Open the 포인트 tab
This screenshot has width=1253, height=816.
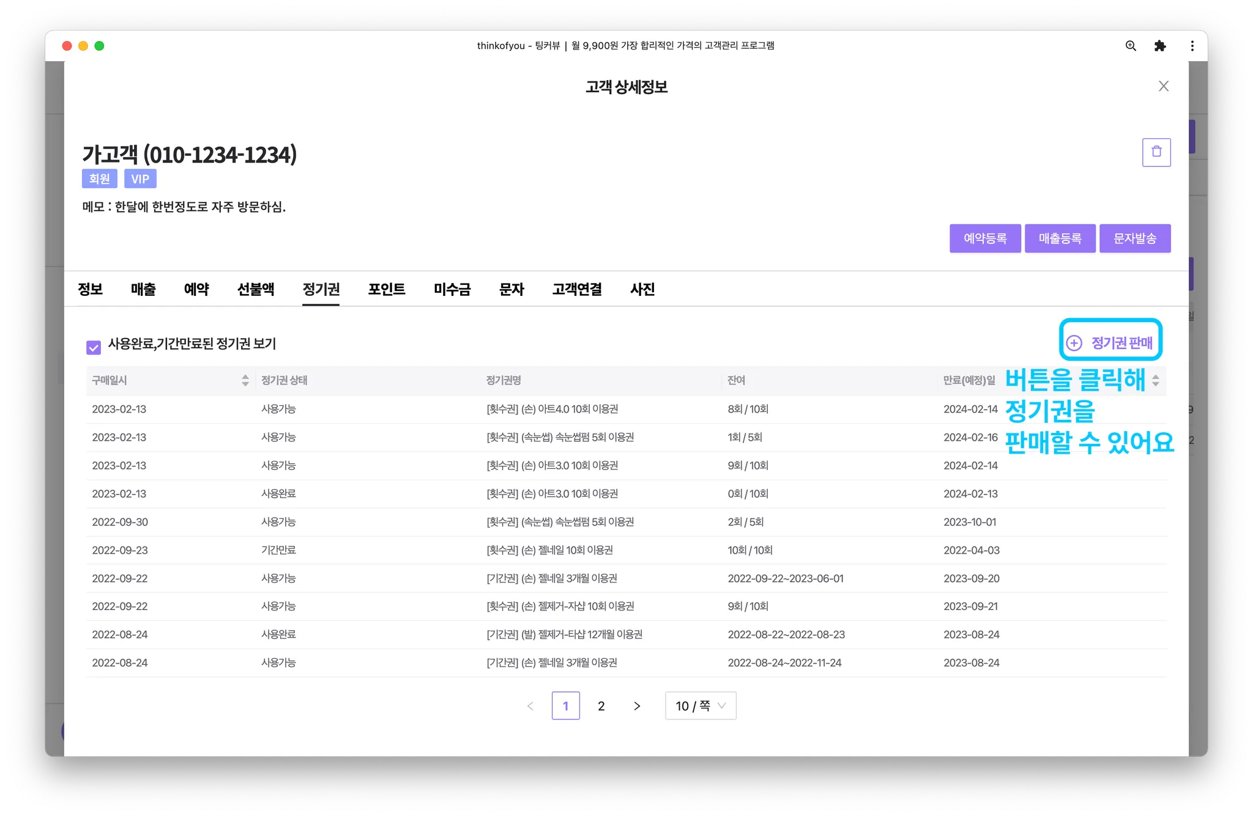coord(386,289)
